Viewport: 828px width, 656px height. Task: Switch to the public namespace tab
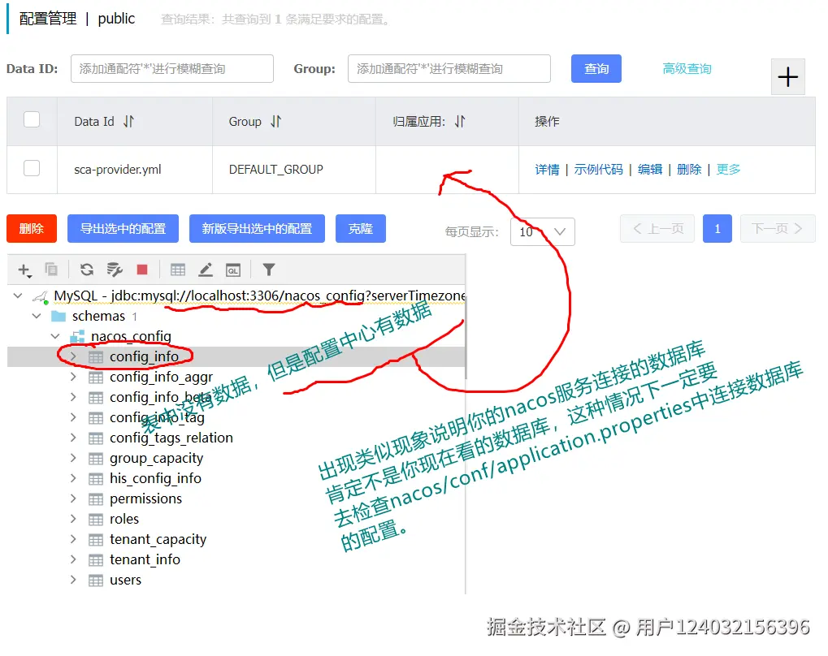[115, 18]
